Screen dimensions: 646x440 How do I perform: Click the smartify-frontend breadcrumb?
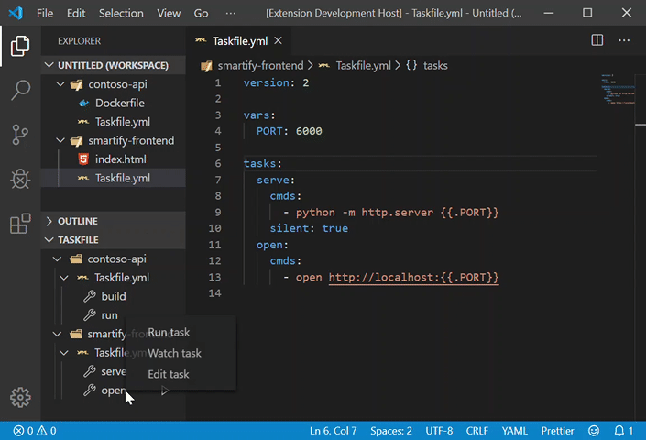(260, 65)
